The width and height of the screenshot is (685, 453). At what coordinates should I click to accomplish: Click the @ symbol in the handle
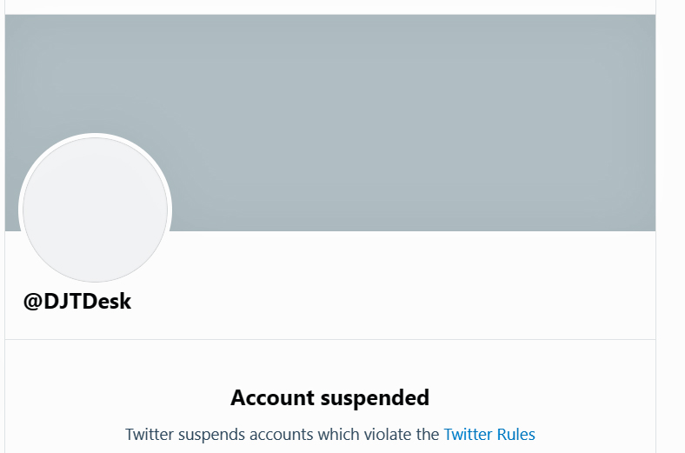pos(33,302)
